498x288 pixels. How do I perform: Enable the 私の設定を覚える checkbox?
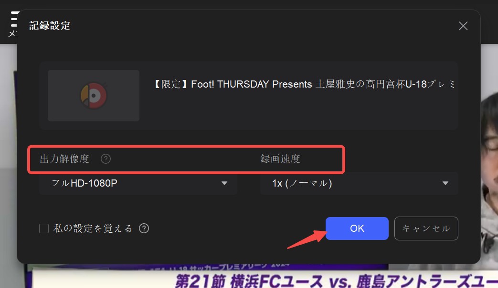[x=44, y=228]
